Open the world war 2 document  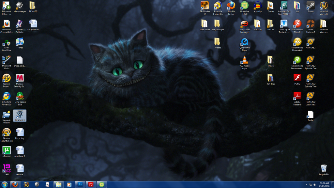coord(20,152)
